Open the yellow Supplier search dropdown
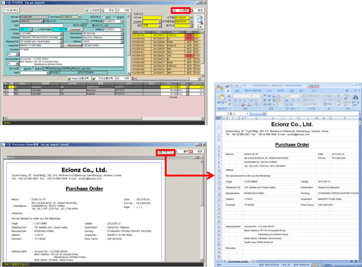The width and height of the screenshot is (362, 267). pyautogui.click(x=159, y=22)
